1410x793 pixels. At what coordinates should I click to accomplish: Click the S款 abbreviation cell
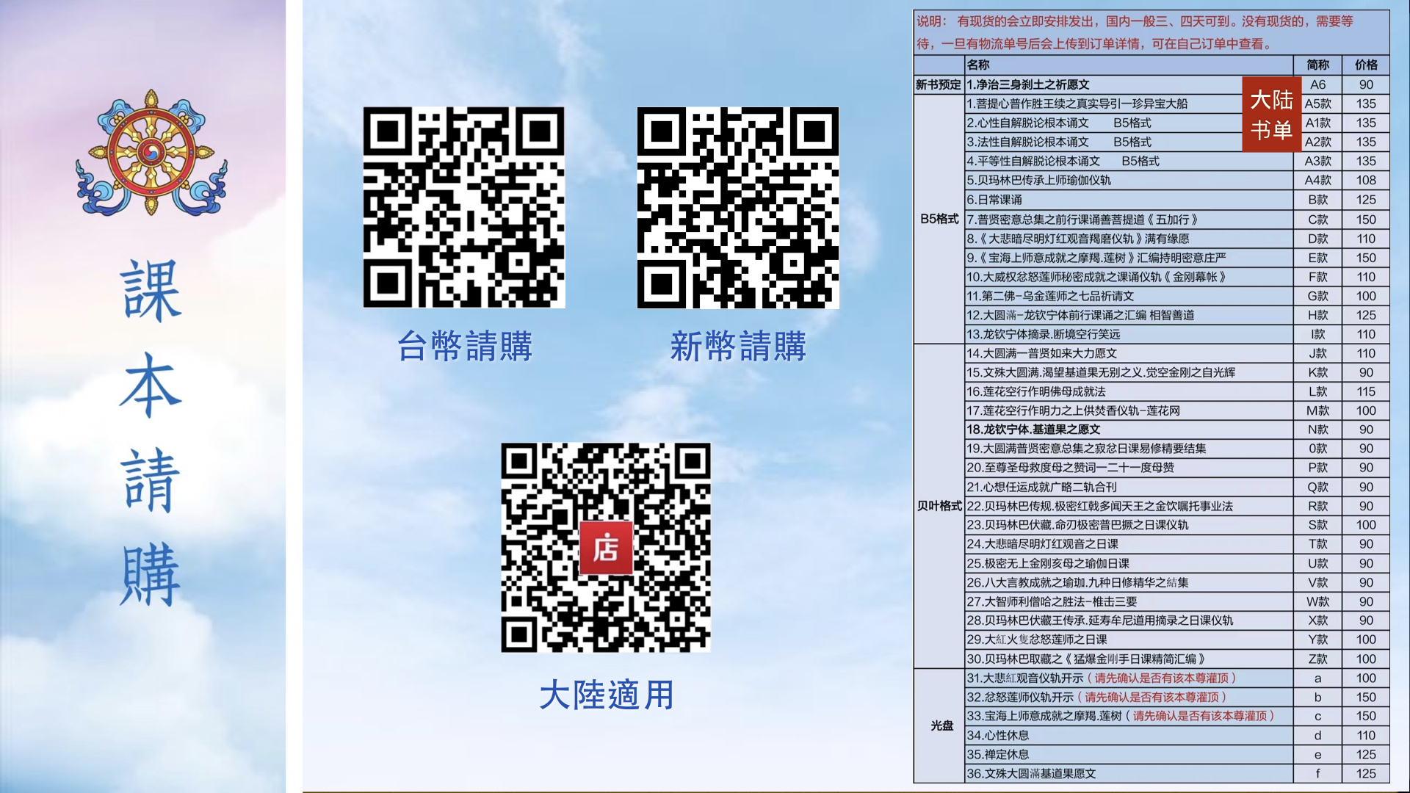tap(1318, 525)
